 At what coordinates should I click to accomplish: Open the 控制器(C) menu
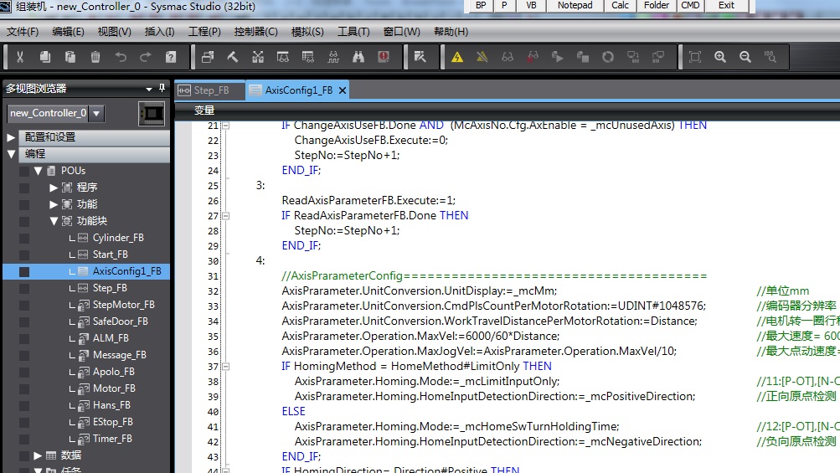(x=255, y=32)
